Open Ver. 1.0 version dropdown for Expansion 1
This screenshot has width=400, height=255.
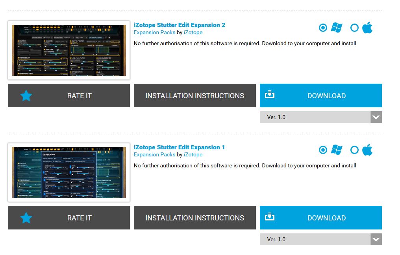pyautogui.click(x=320, y=239)
